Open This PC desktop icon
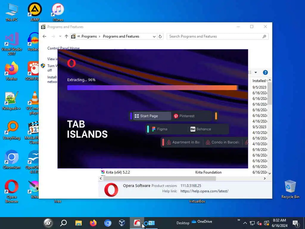The width and height of the screenshot is (305, 229). [x=12, y=12]
